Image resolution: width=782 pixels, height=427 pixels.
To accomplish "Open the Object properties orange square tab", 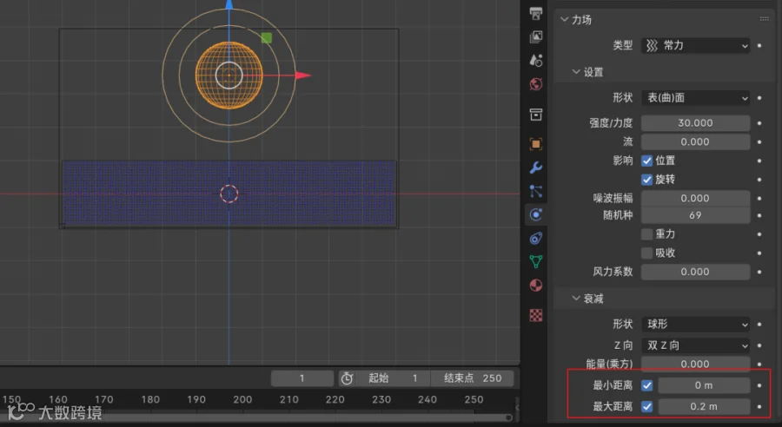I will point(536,144).
